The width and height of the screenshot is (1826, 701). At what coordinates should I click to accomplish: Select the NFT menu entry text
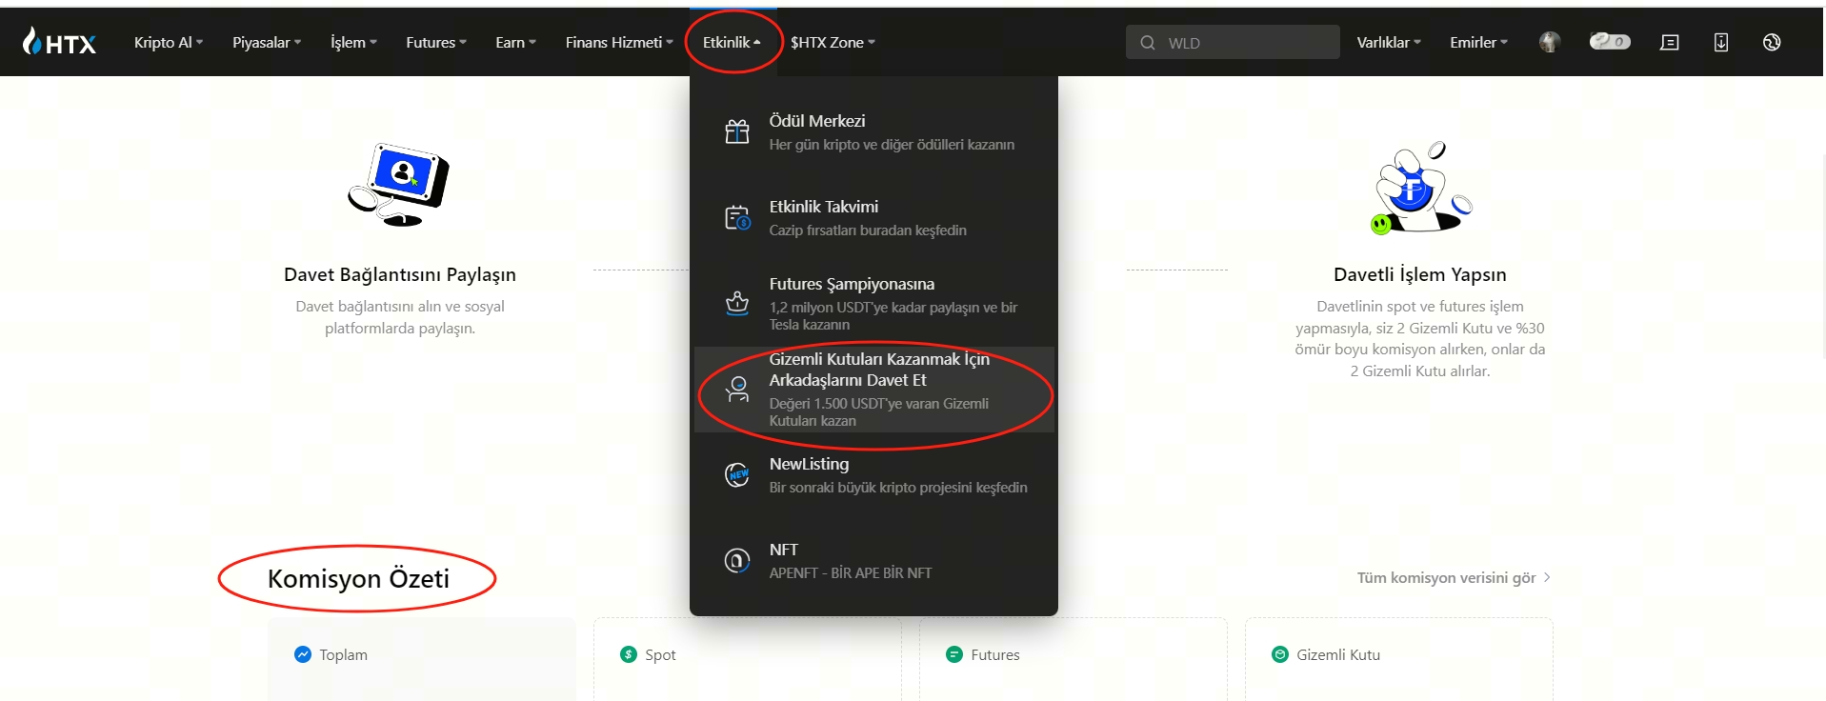coord(783,550)
